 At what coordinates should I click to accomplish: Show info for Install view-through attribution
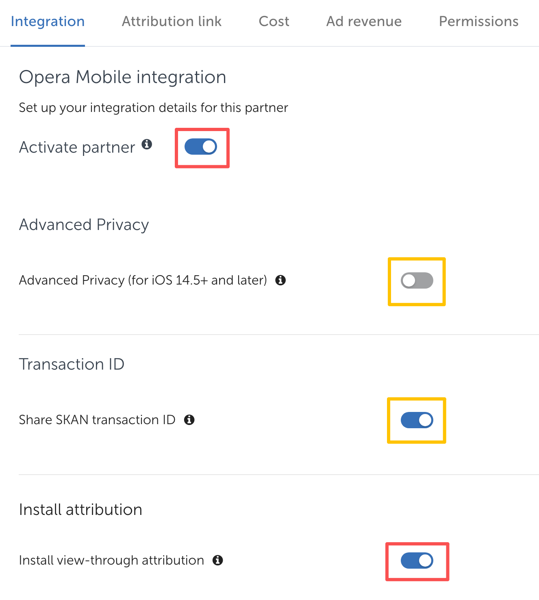(218, 560)
